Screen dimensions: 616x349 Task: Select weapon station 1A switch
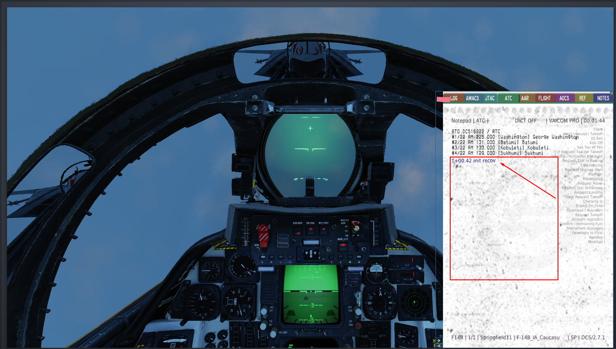pyautogui.click(x=262, y=257)
